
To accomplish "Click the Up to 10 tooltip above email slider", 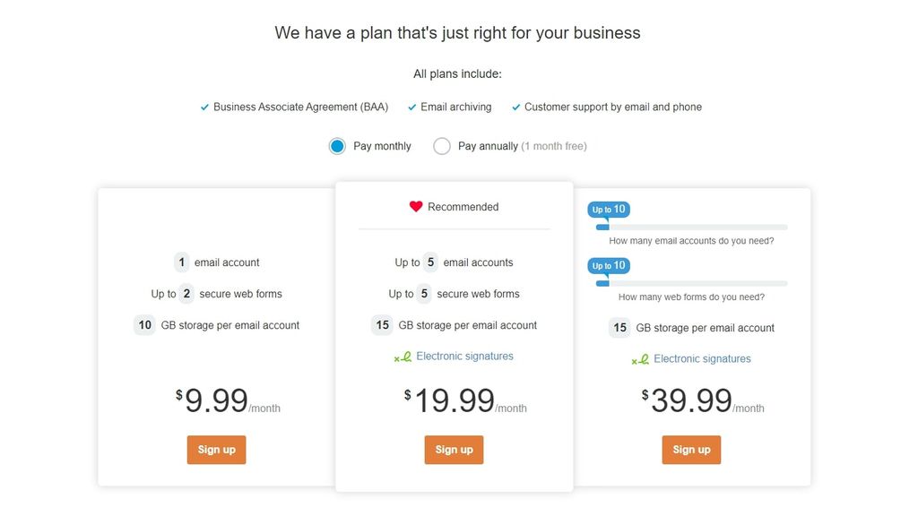I will tap(609, 209).
